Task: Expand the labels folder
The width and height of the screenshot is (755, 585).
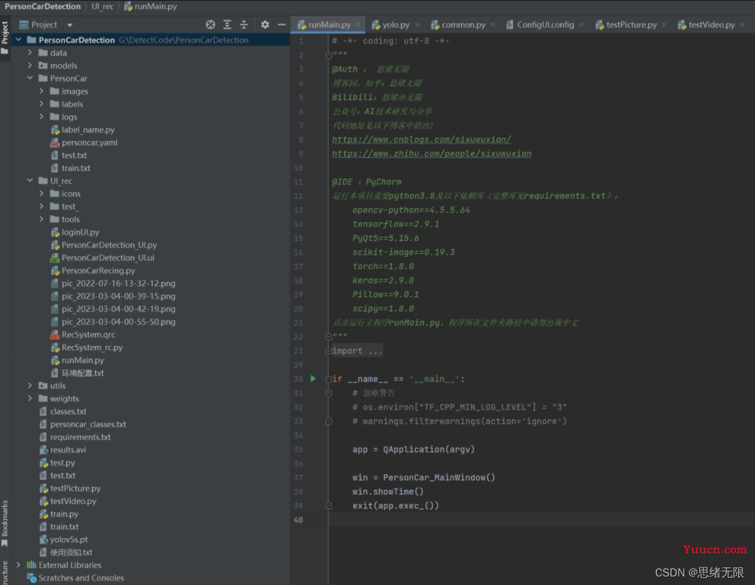Action: pos(41,104)
